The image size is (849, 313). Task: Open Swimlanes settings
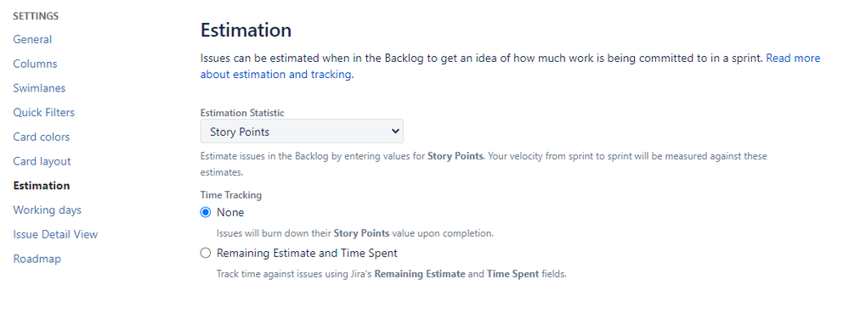coord(40,88)
